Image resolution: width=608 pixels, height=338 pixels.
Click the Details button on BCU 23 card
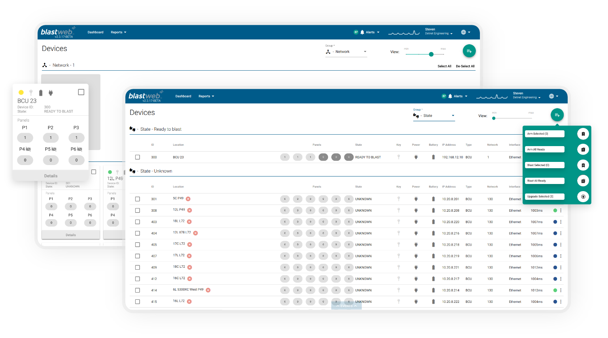(51, 176)
